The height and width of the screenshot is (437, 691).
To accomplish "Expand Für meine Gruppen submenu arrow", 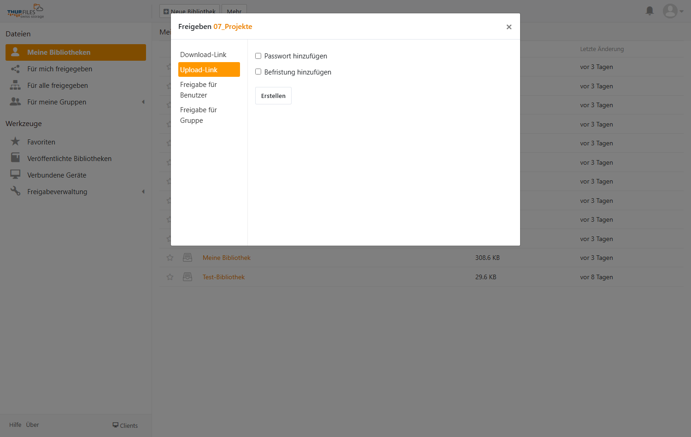I will coord(143,102).
